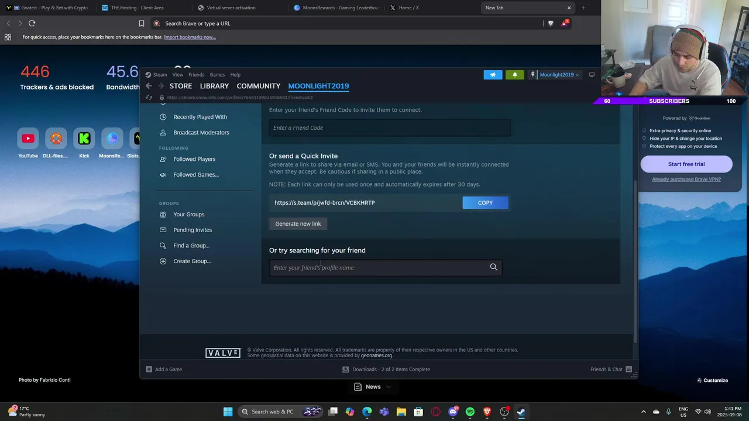Open the Games menu in Steam
749x421 pixels.
click(x=217, y=75)
